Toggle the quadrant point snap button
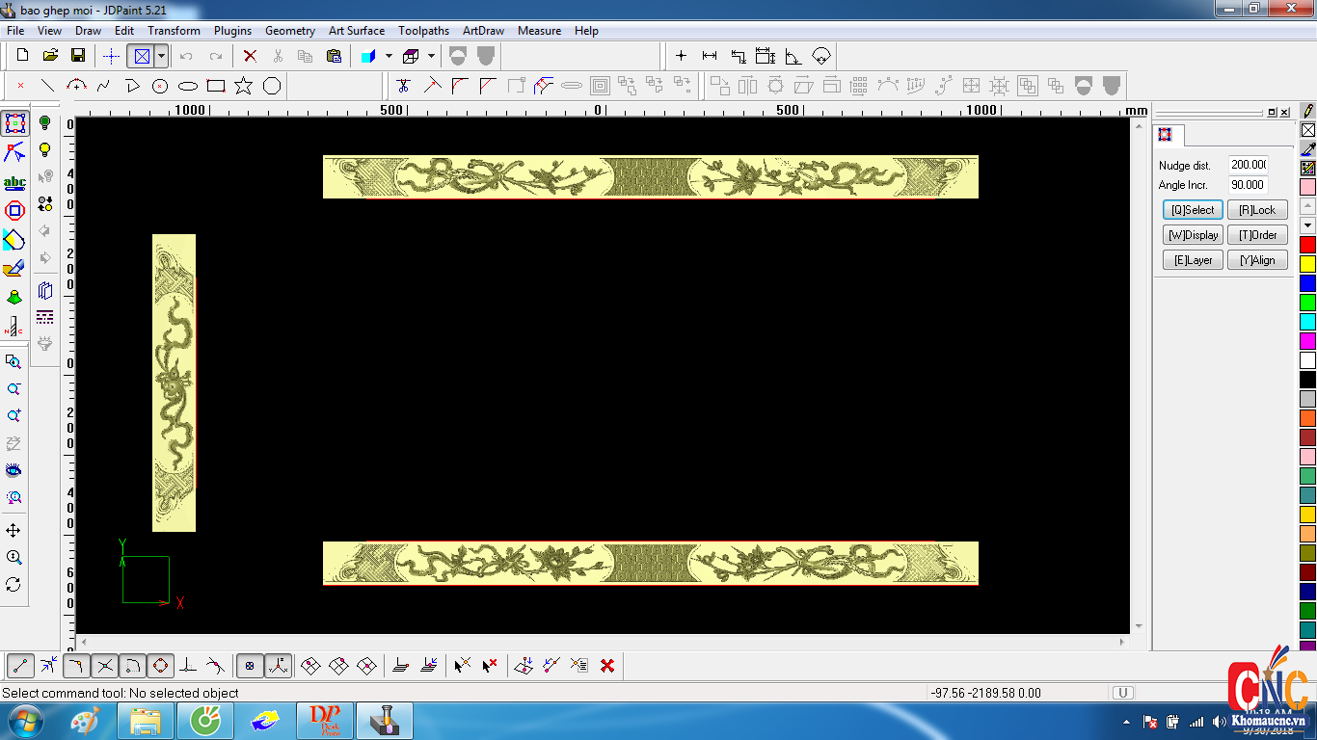Viewport: 1317px width, 740px height. [x=160, y=665]
